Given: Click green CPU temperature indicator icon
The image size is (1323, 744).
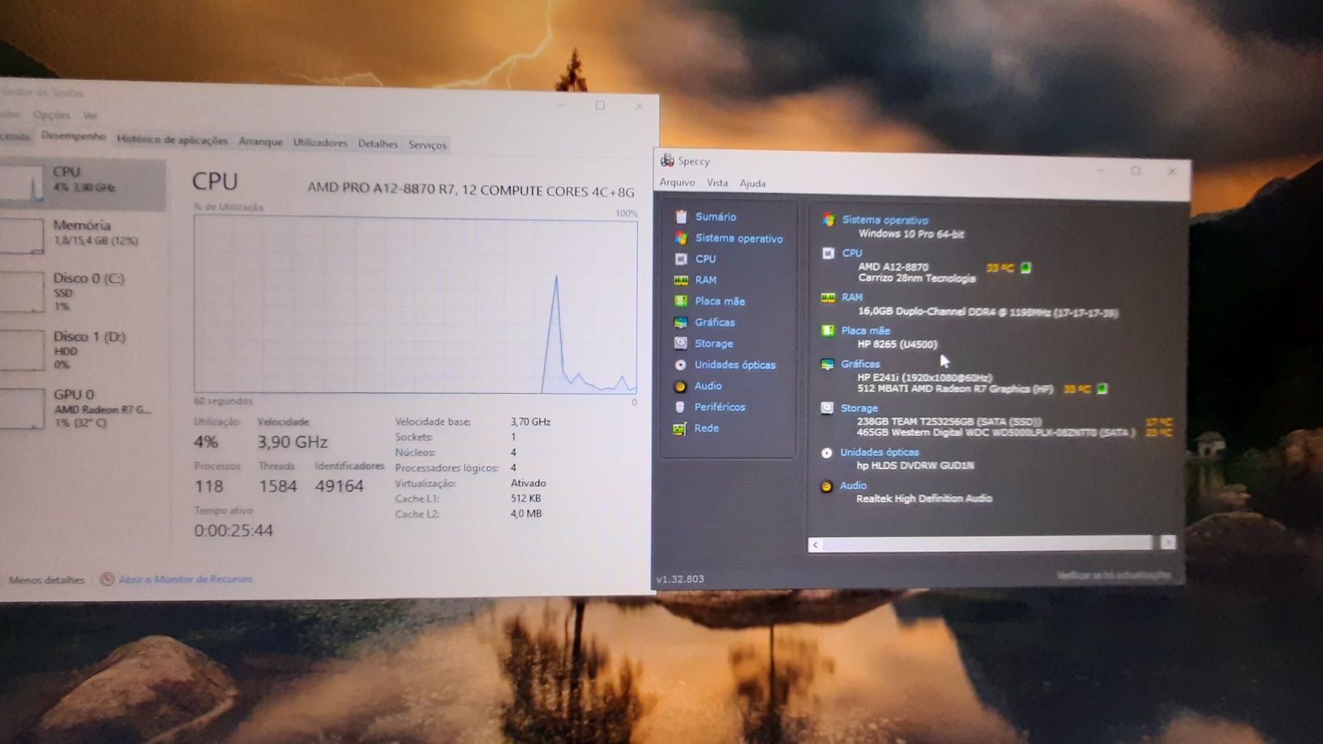Looking at the screenshot, I should (1025, 267).
